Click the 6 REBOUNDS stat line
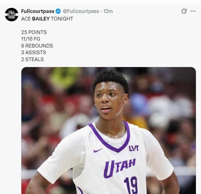The image size is (201, 194). [37, 46]
